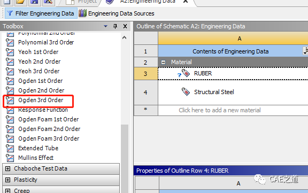Click the Yeoh 1st Order icon
Image resolution: width=308 pixels, height=193 pixels.
coord(10,52)
